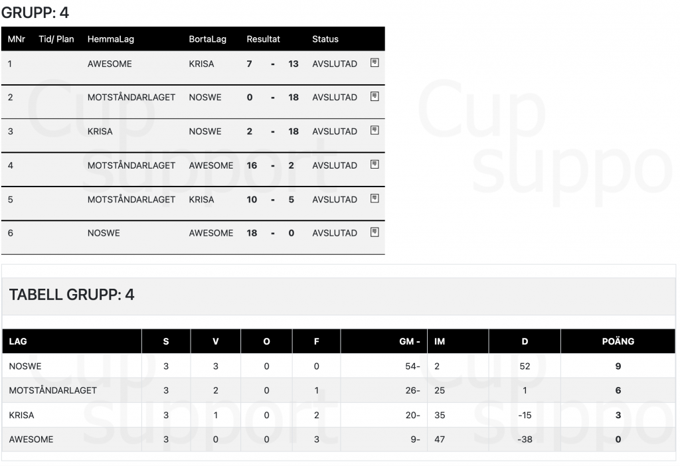Click the TABELL GRUPP: 4 heading

coord(72,295)
